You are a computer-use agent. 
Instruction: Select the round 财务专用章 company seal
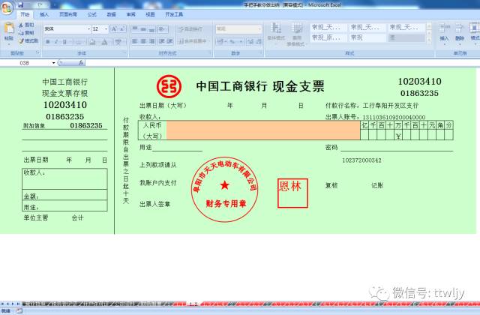tap(224, 189)
